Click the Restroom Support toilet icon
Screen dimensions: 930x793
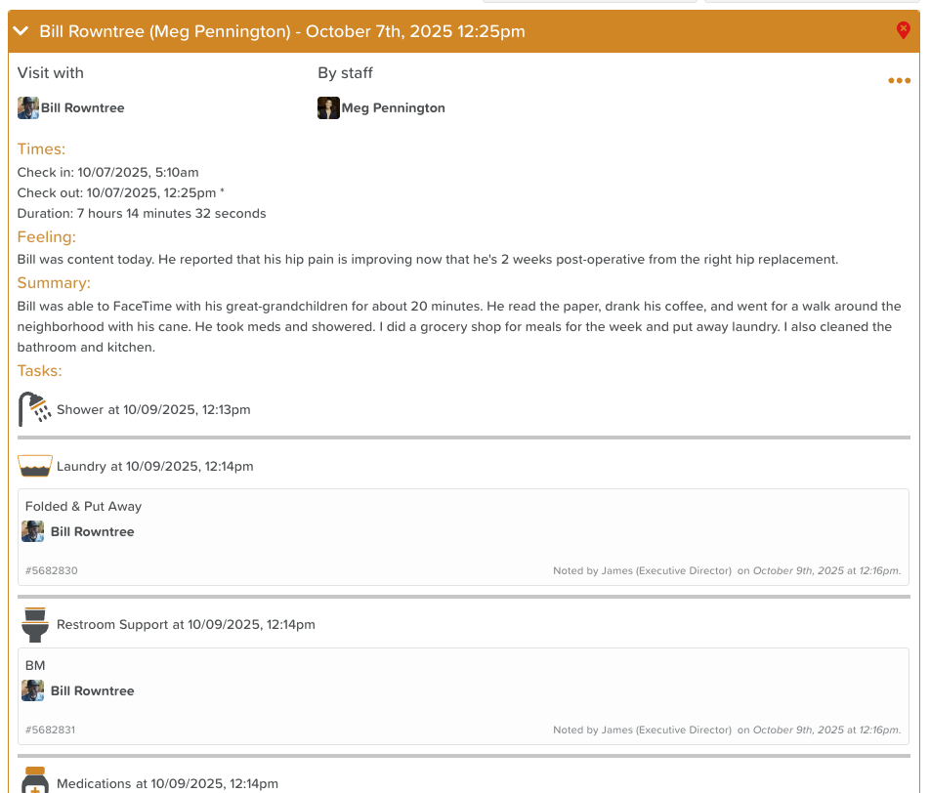[x=35, y=624]
